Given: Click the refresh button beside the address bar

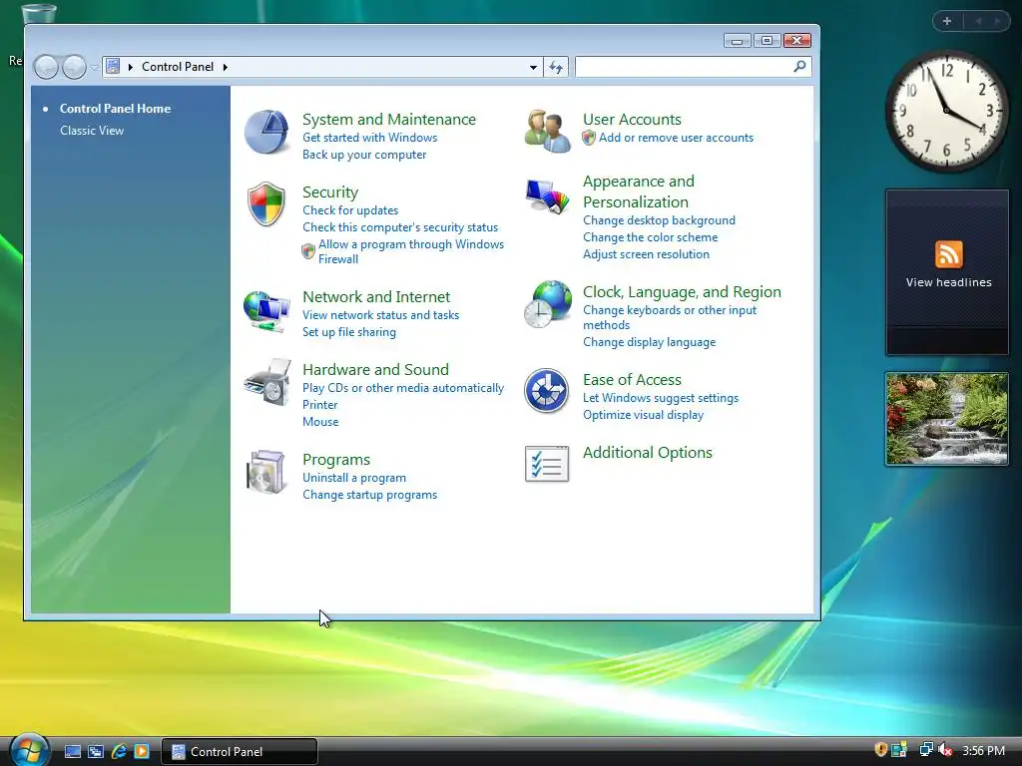Looking at the screenshot, I should point(556,67).
